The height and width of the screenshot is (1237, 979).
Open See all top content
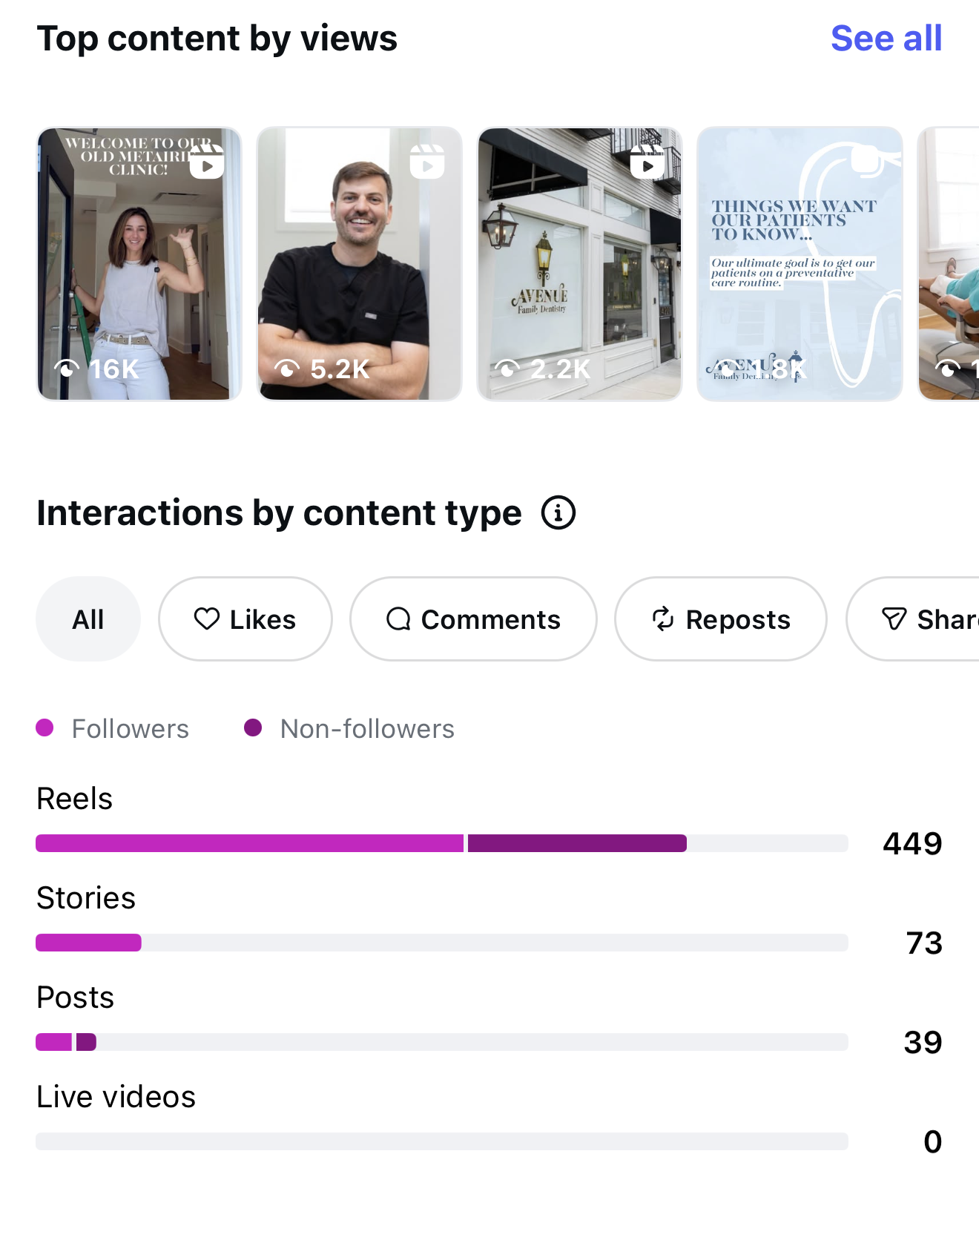coord(886,39)
